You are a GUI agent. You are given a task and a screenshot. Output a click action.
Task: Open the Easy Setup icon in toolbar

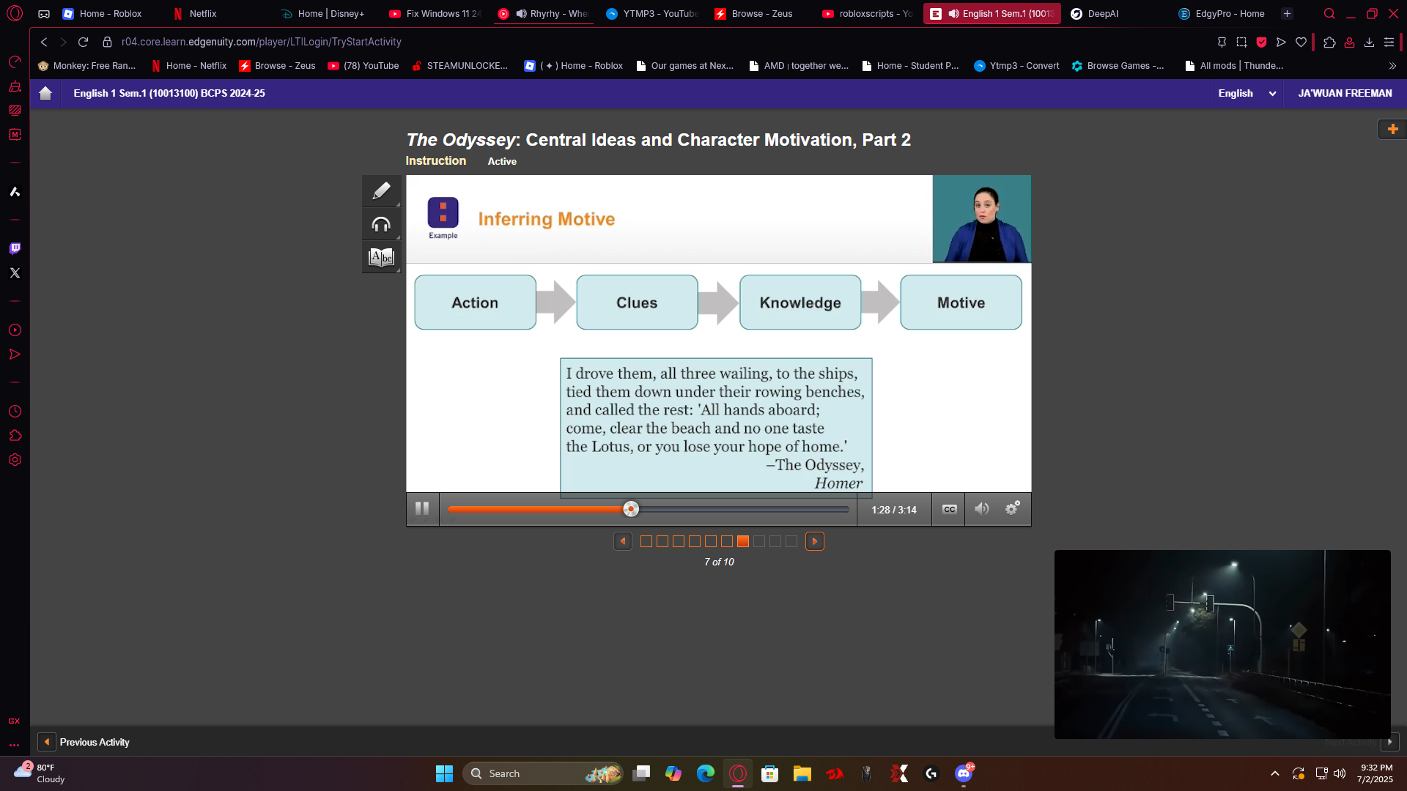tap(1389, 42)
